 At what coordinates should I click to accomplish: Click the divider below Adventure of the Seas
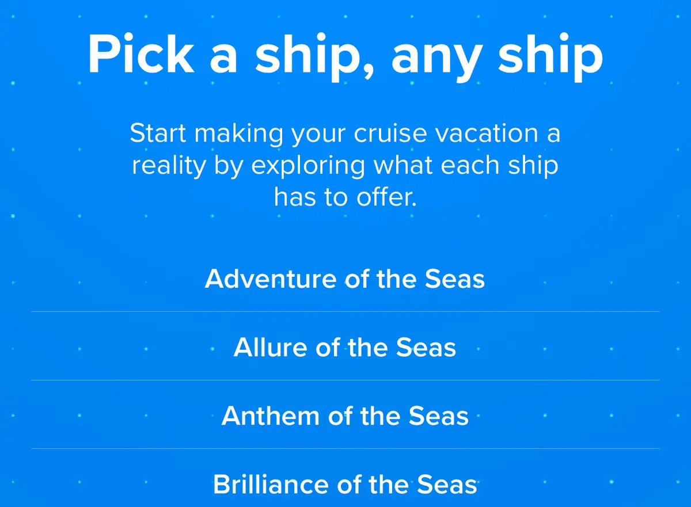pos(345,311)
